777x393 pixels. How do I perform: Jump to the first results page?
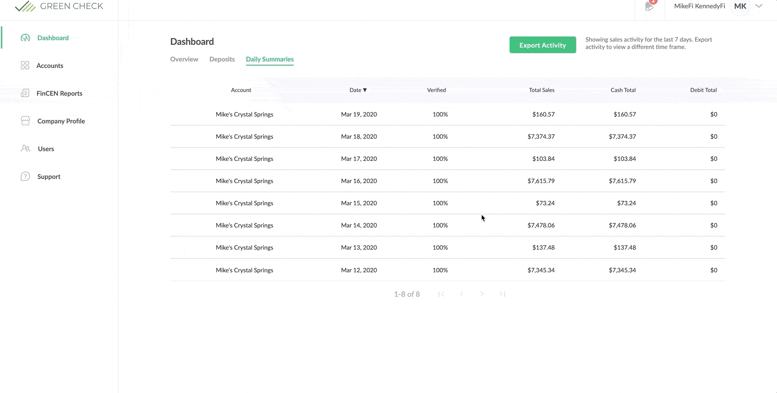pyautogui.click(x=441, y=294)
